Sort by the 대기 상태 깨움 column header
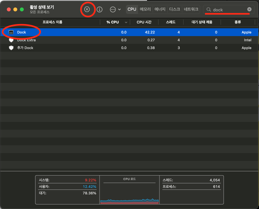The image size is (259, 209). 202,22
